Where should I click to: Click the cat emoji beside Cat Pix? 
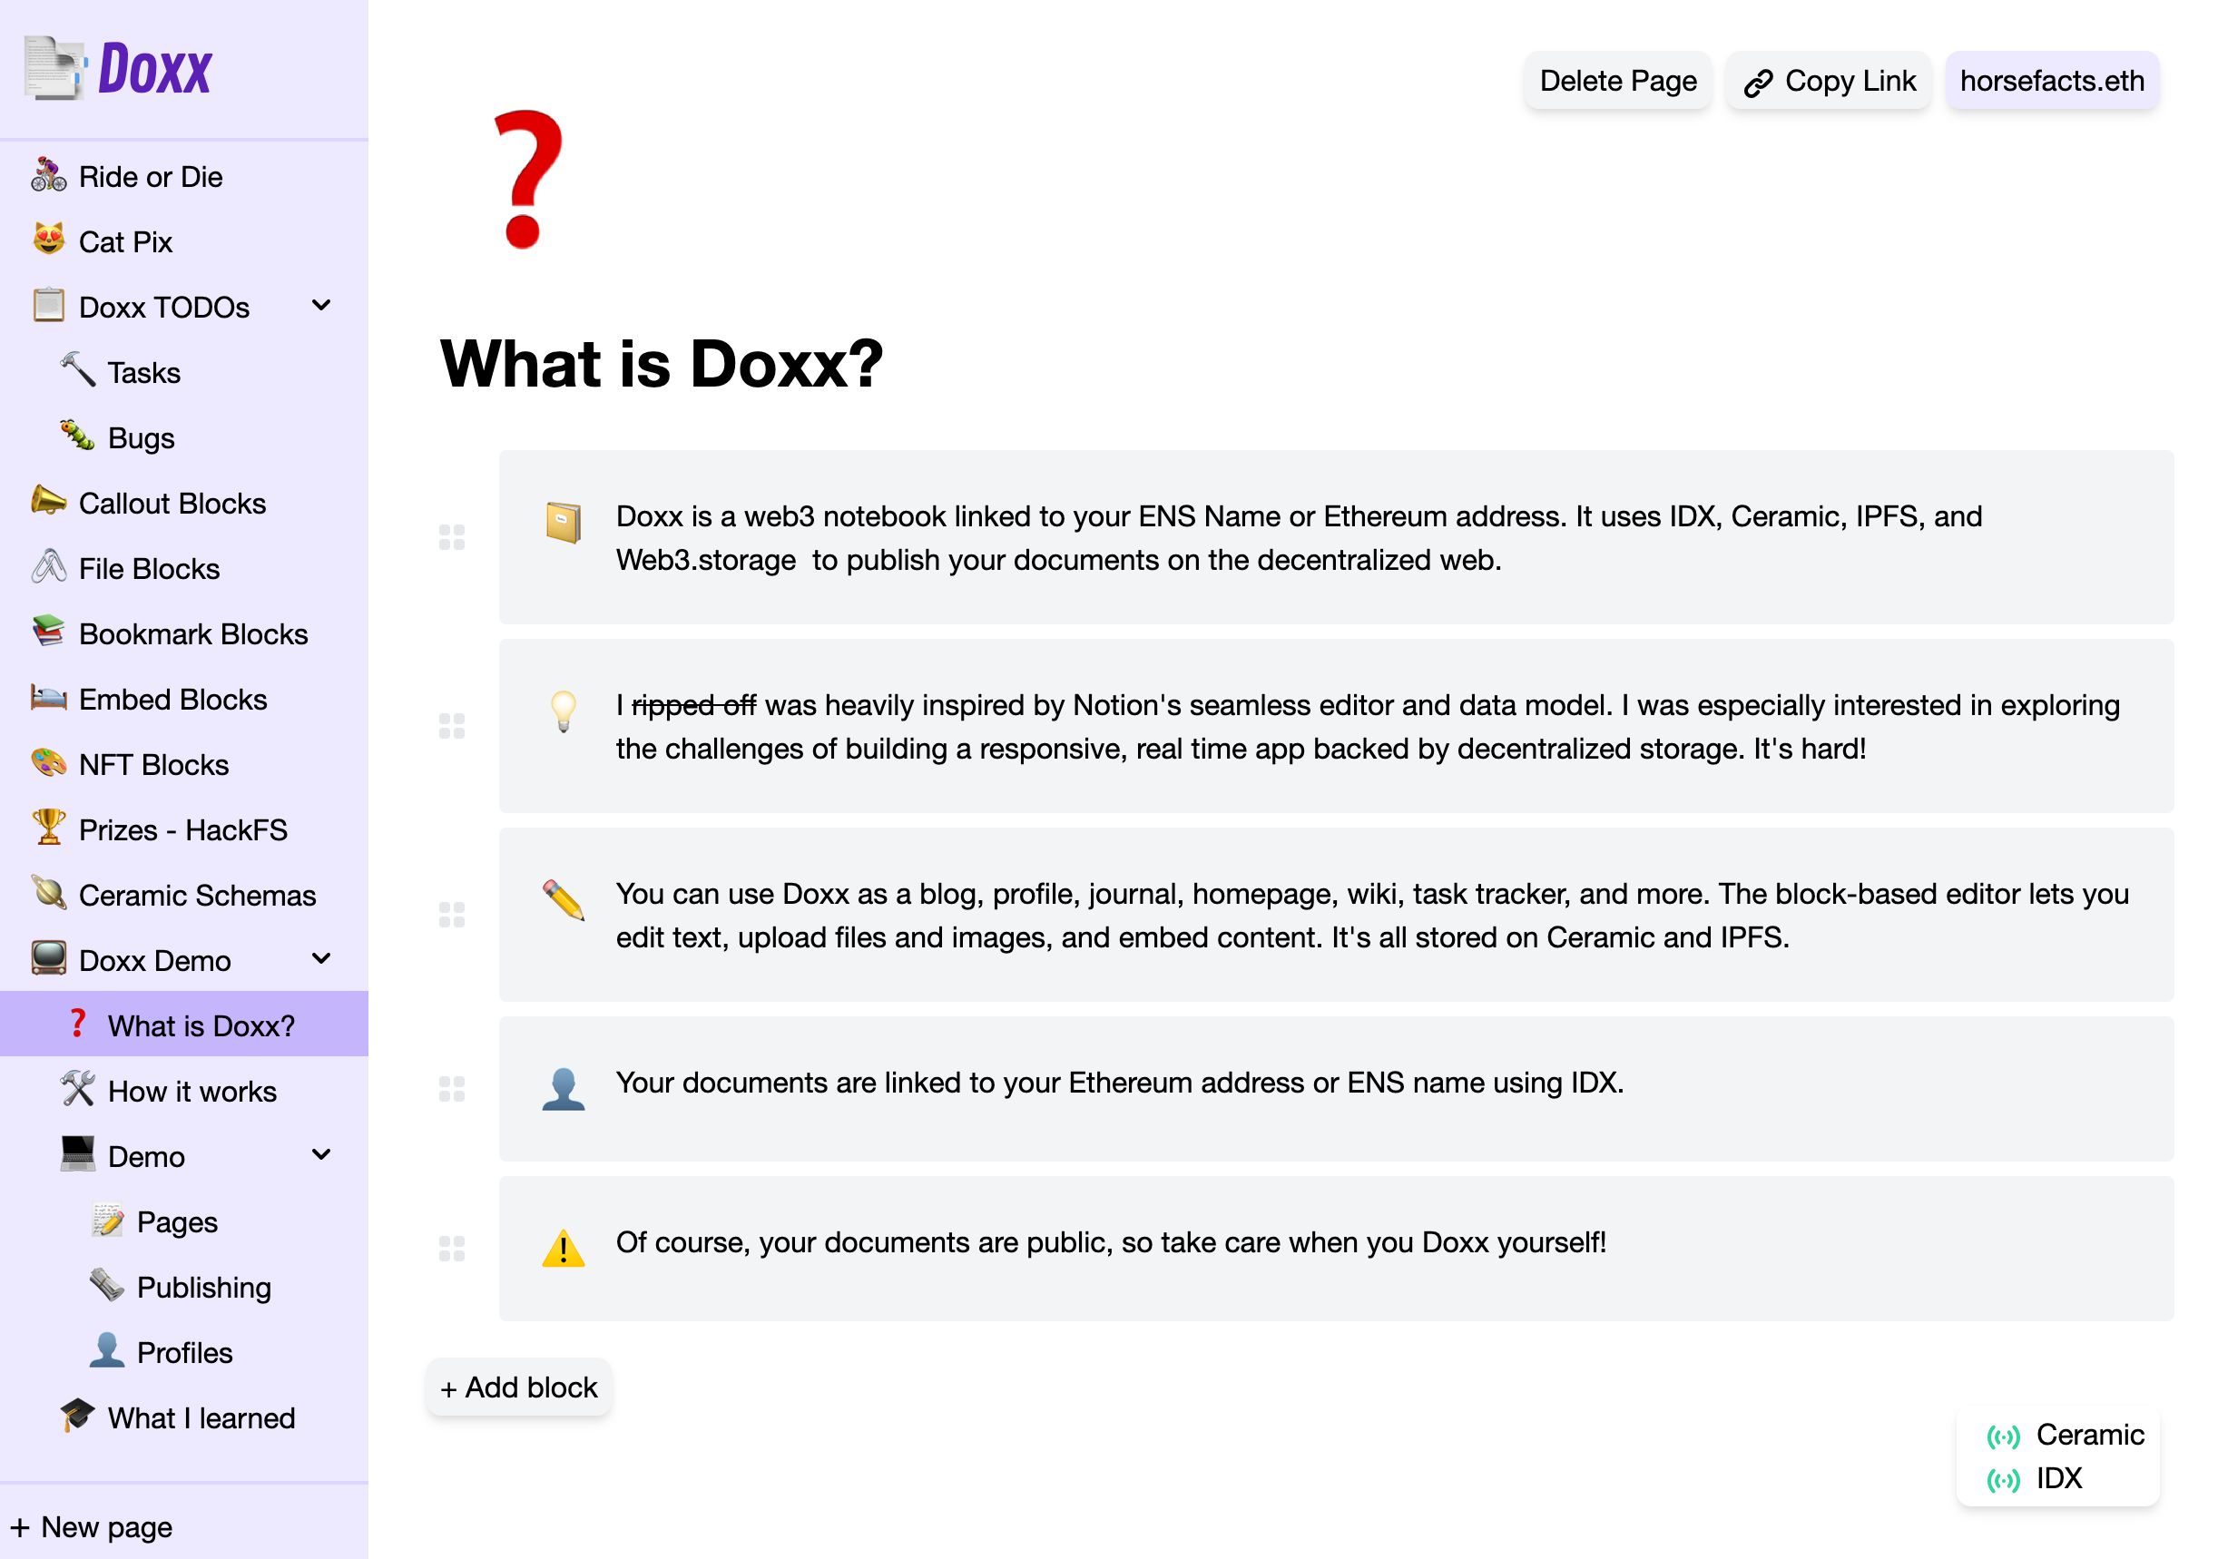click(x=48, y=240)
